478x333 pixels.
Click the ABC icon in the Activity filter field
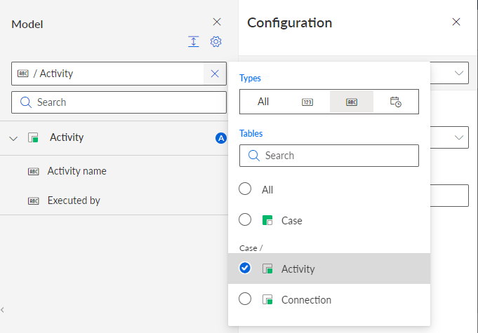tap(23, 74)
